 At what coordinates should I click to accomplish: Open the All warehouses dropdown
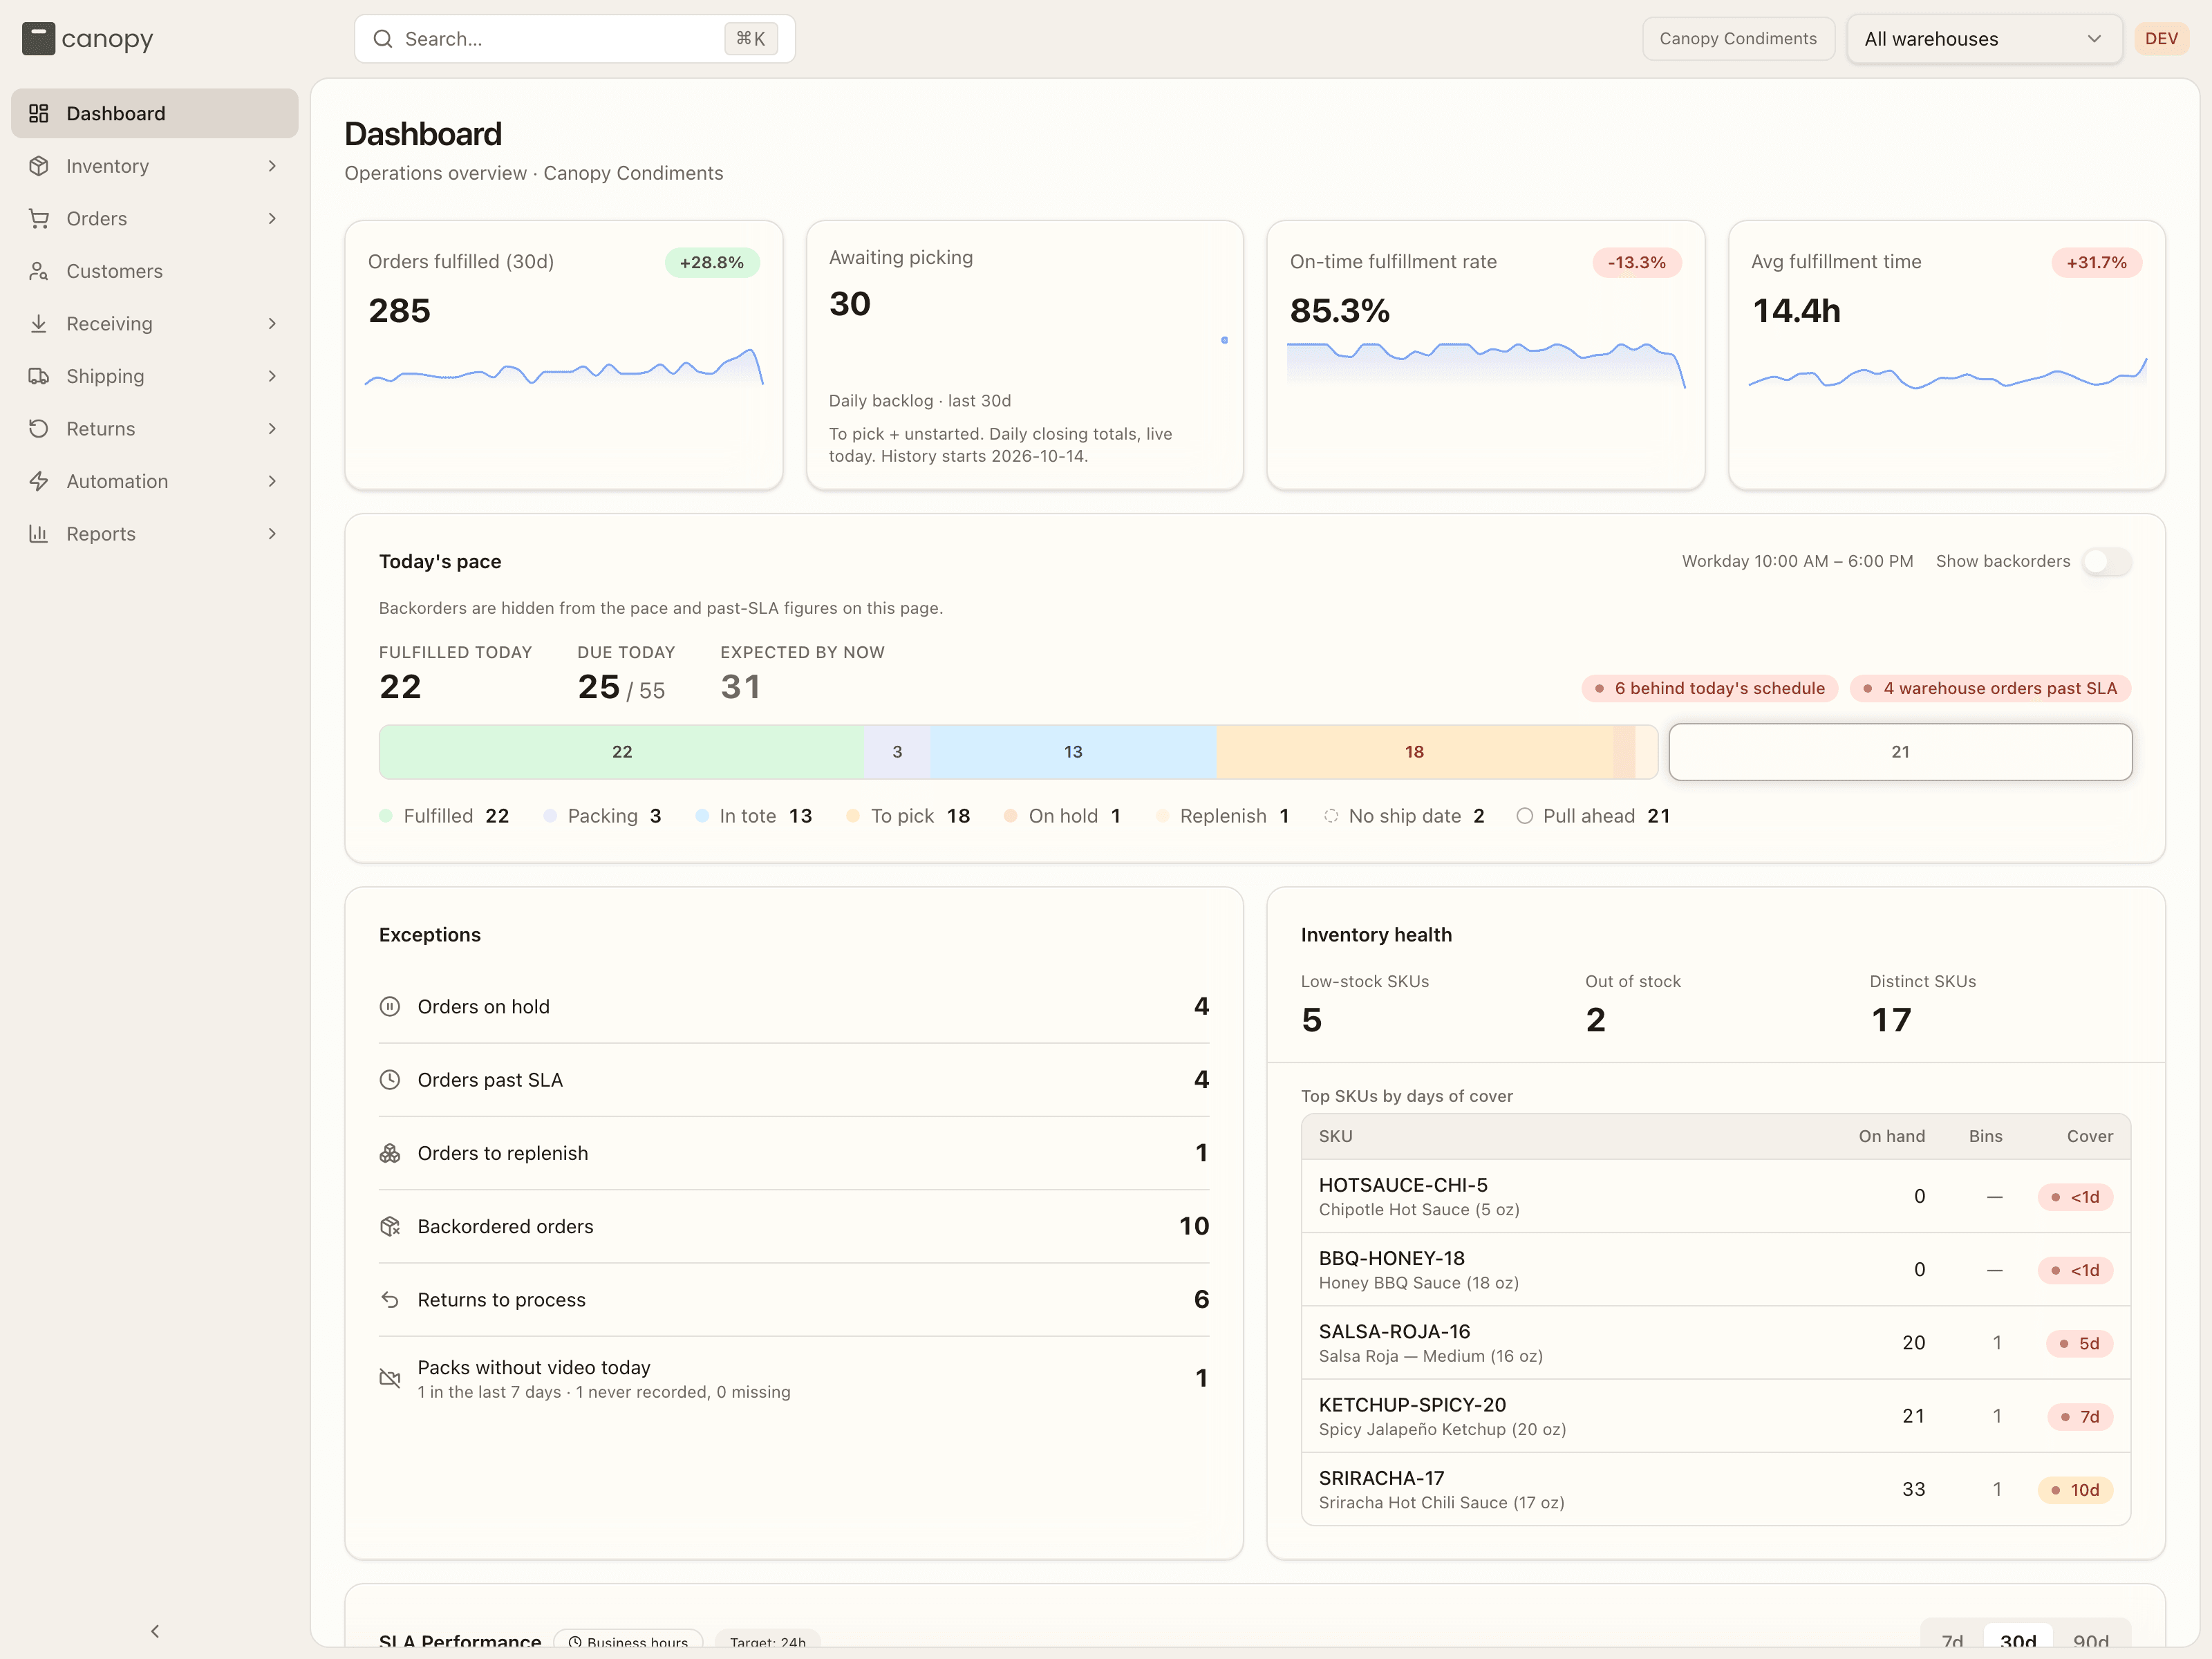[x=1984, y=39]
